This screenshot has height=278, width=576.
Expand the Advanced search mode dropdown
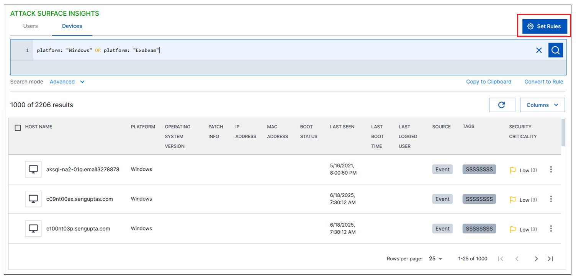click(x=67, y=82)
